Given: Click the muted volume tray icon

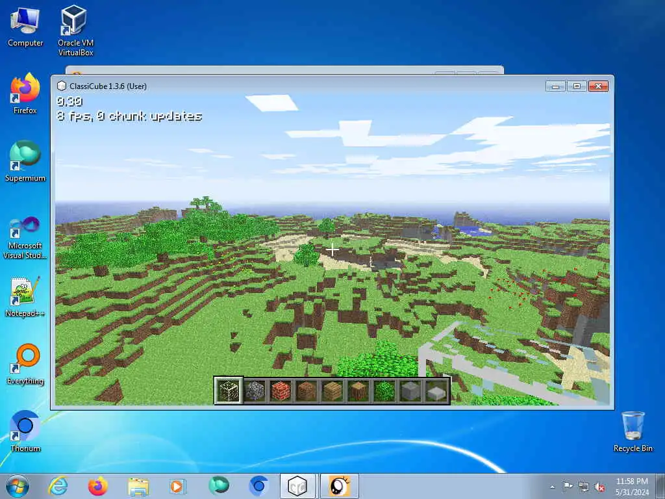Looking at the screenshot, I should point(599,487).
